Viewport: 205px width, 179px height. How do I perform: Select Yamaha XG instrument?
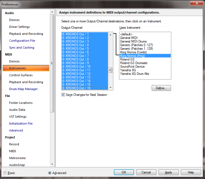[x=145, y=70]
